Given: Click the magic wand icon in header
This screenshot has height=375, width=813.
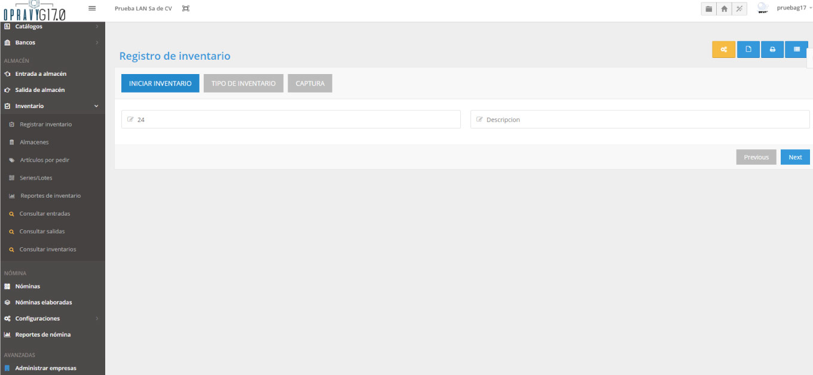Looking at the screenshot, I should coord(739,9).
